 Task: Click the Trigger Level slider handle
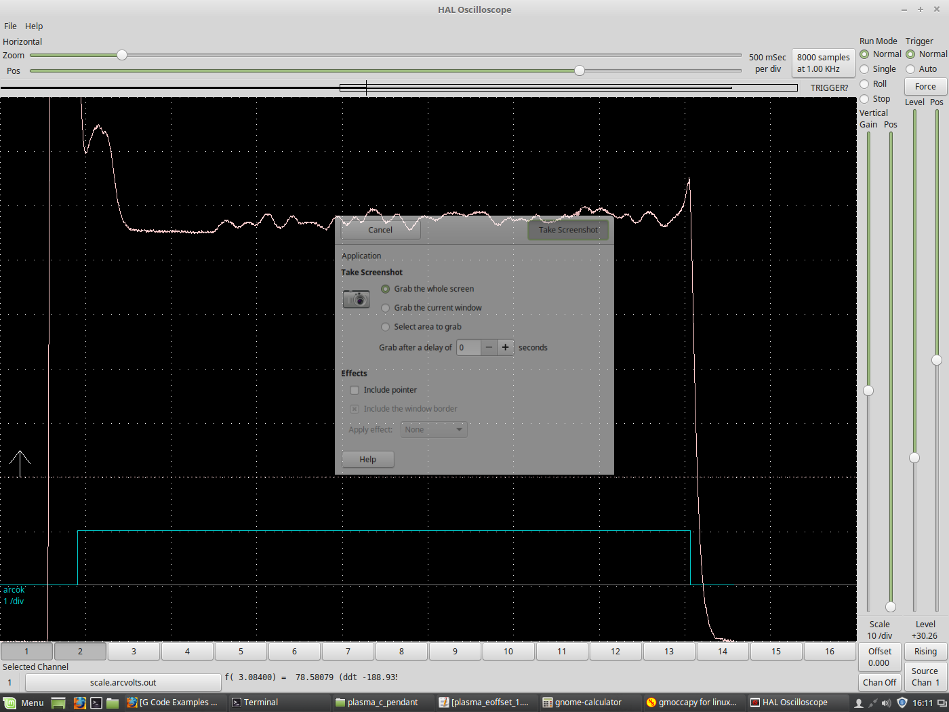[914, 458]
